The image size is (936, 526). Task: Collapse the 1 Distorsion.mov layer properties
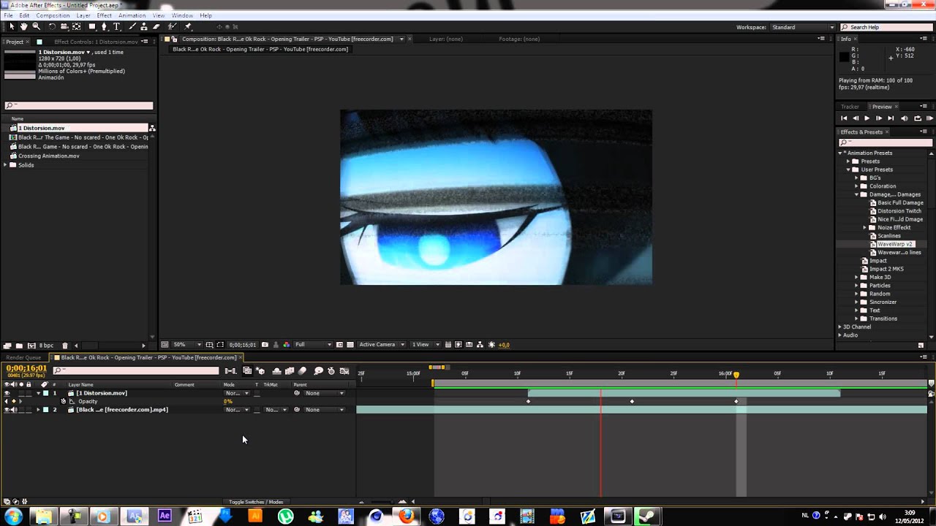click(38, 393)
